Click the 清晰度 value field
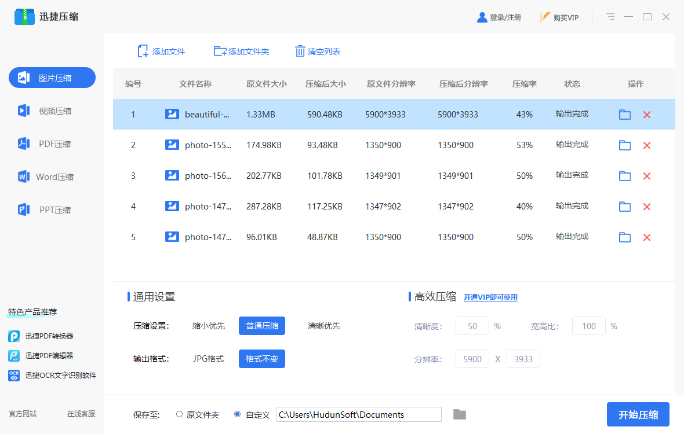 (x=472, y=326)
